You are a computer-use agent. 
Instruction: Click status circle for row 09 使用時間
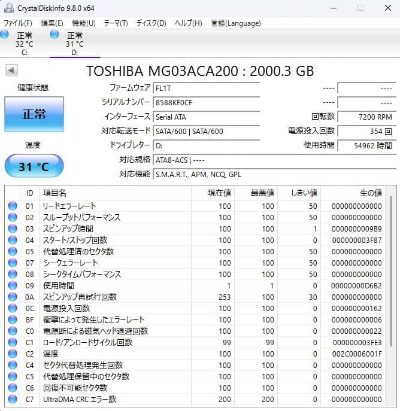pyautogui.click(x=13, y=285)
